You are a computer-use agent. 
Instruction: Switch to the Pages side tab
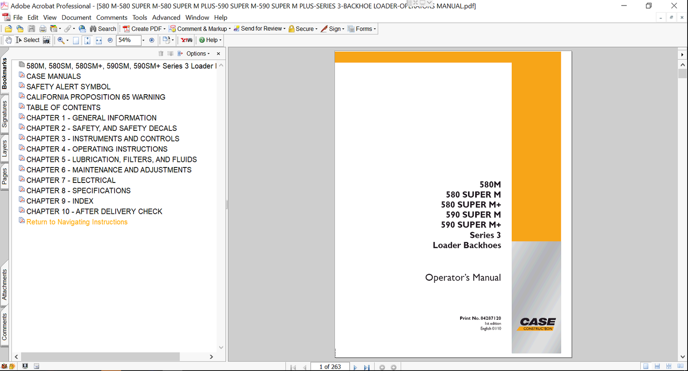pyautogui.click(x=5, y=176)
